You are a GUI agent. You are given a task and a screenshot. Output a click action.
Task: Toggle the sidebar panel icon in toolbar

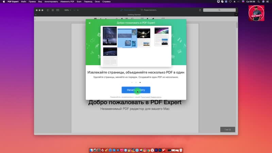point(48,10)
